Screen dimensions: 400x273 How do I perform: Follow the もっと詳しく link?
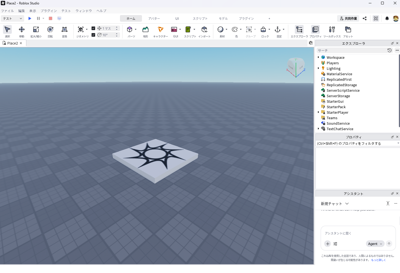[378, 260]
